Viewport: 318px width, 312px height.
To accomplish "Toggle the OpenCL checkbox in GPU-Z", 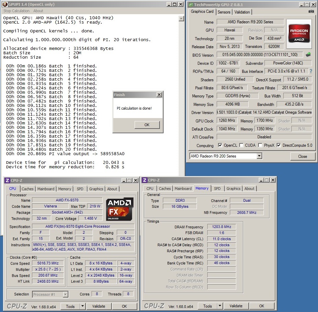I will (x=220, y=145).
